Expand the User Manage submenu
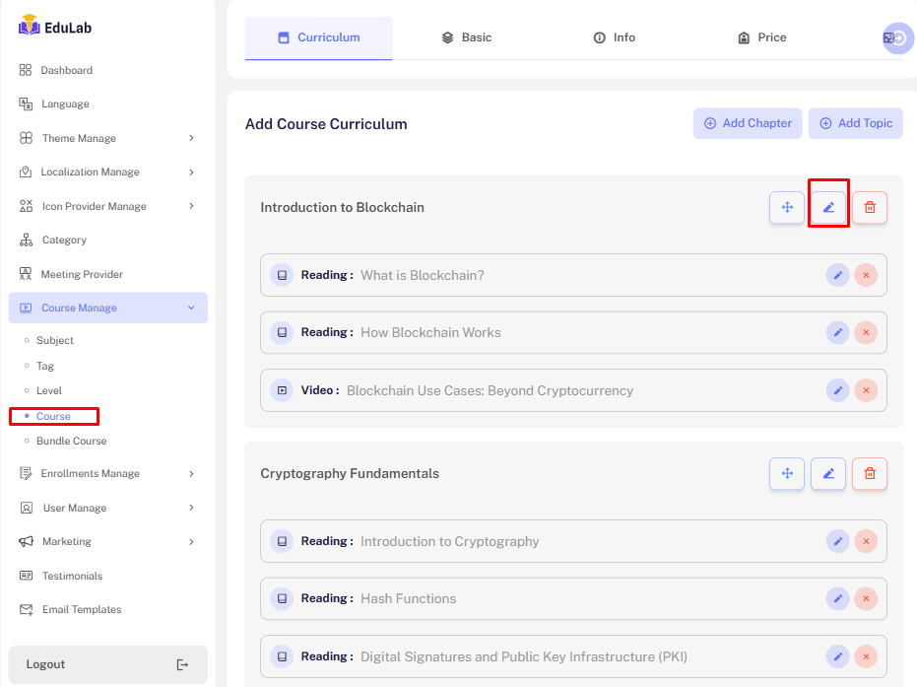The height and width of the screenshot is (687, 917). tap(191, 509)
